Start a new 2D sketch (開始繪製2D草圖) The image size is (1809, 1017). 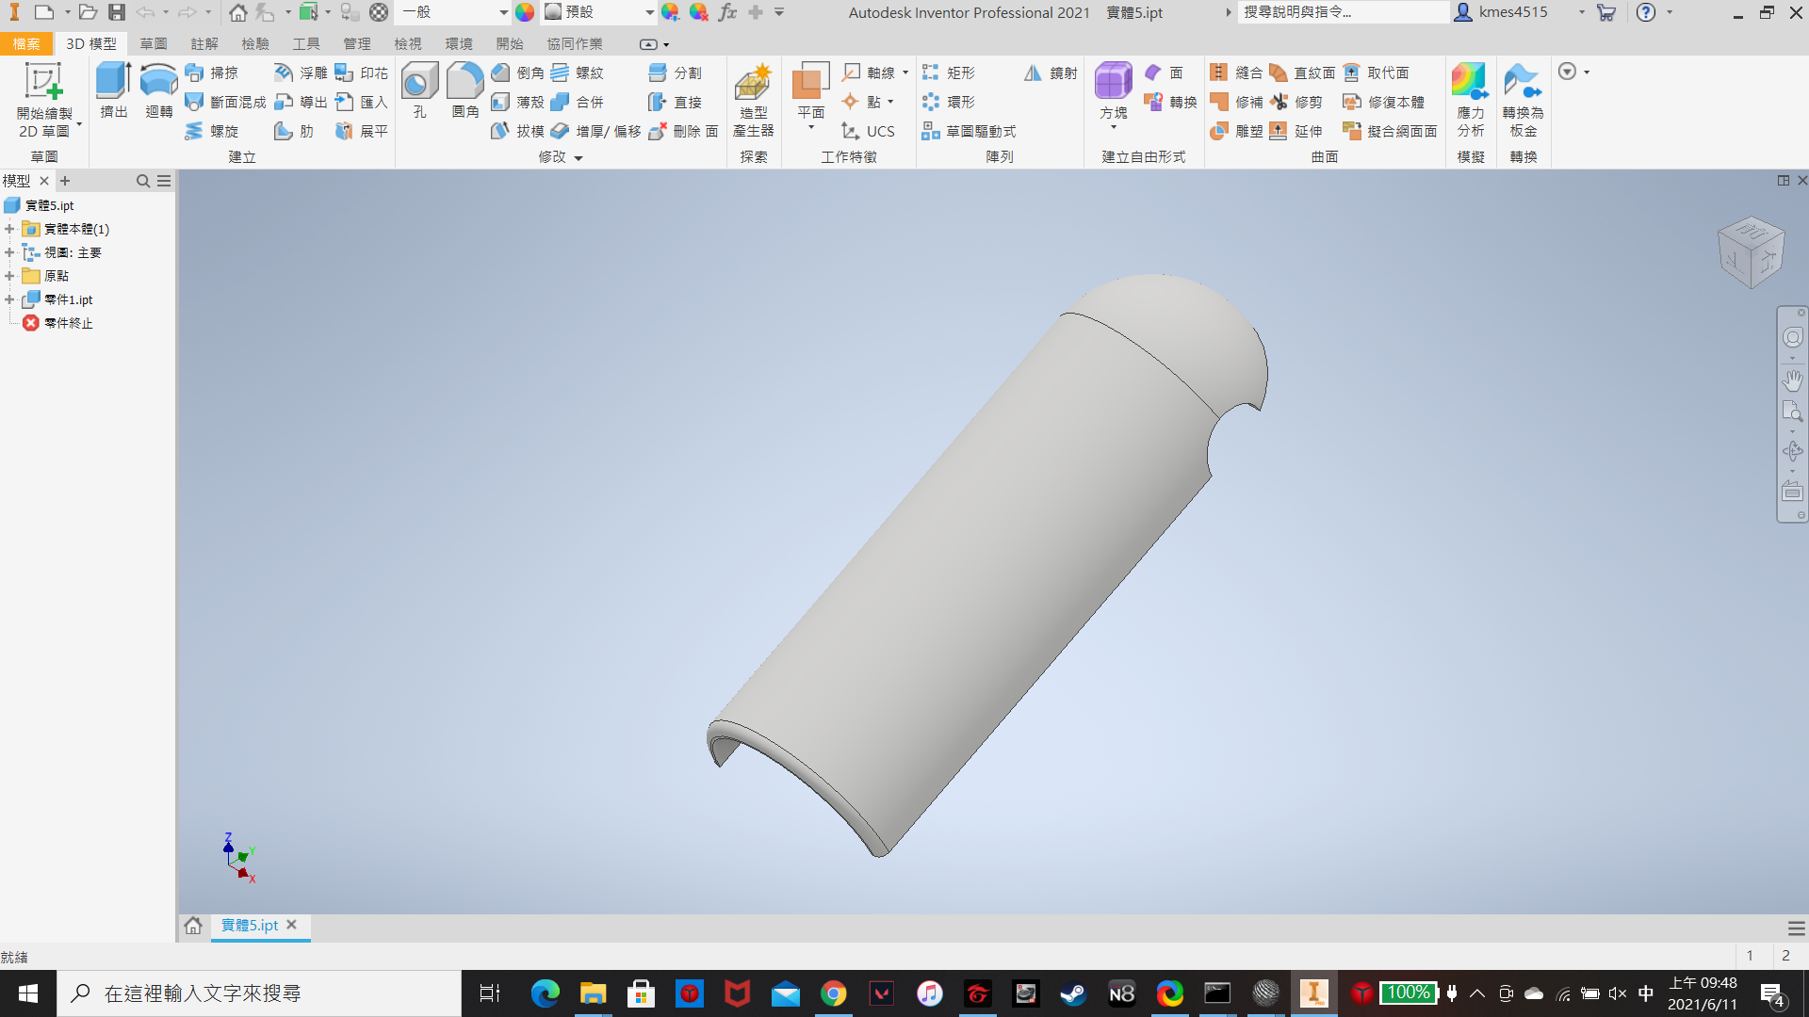[43, 100]
